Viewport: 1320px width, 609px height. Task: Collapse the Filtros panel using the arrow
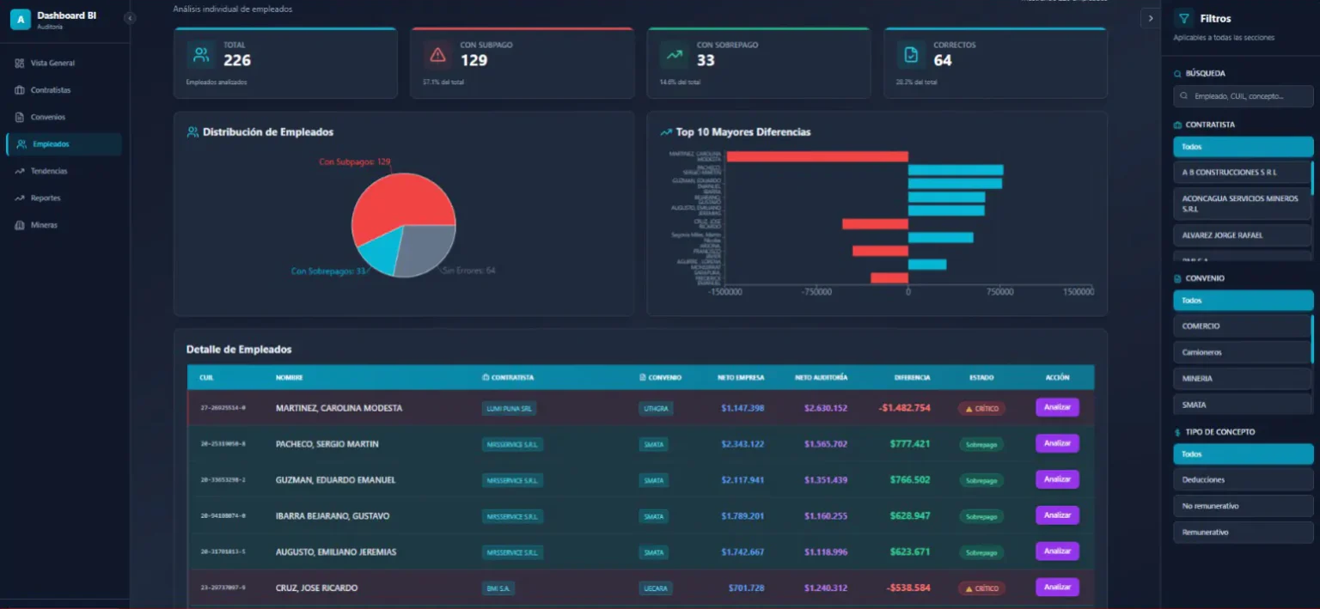coord(1150,18)
